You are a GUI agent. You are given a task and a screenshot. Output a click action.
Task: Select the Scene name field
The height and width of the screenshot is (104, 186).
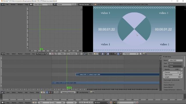pyautogui.click(x=65, y=5)
